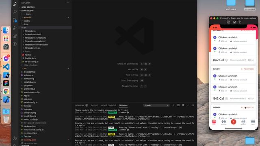Open Figma from the Dock
Viewport: 260px width, 146px height.
[6, 83]
